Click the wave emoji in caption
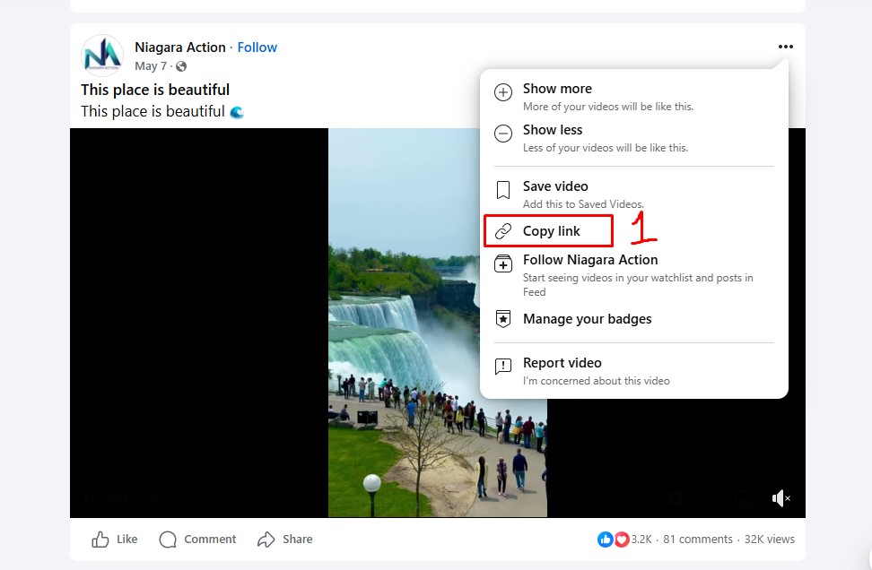 (x=237, y=112)
